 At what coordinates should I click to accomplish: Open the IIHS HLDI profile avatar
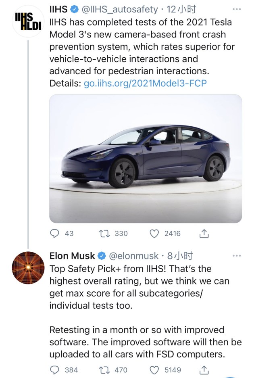click(x=27, y=20)
